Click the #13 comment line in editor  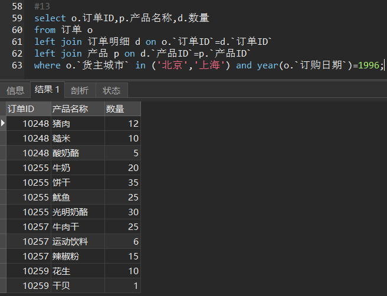click(x=42, y=6)
